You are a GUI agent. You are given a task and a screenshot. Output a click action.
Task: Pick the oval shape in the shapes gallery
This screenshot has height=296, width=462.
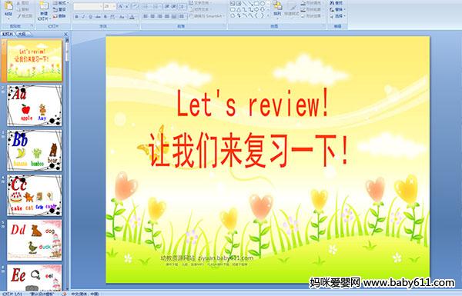263,3
